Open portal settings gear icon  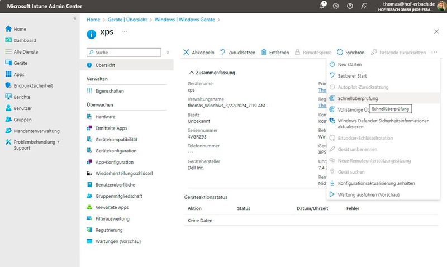(336, 6)
